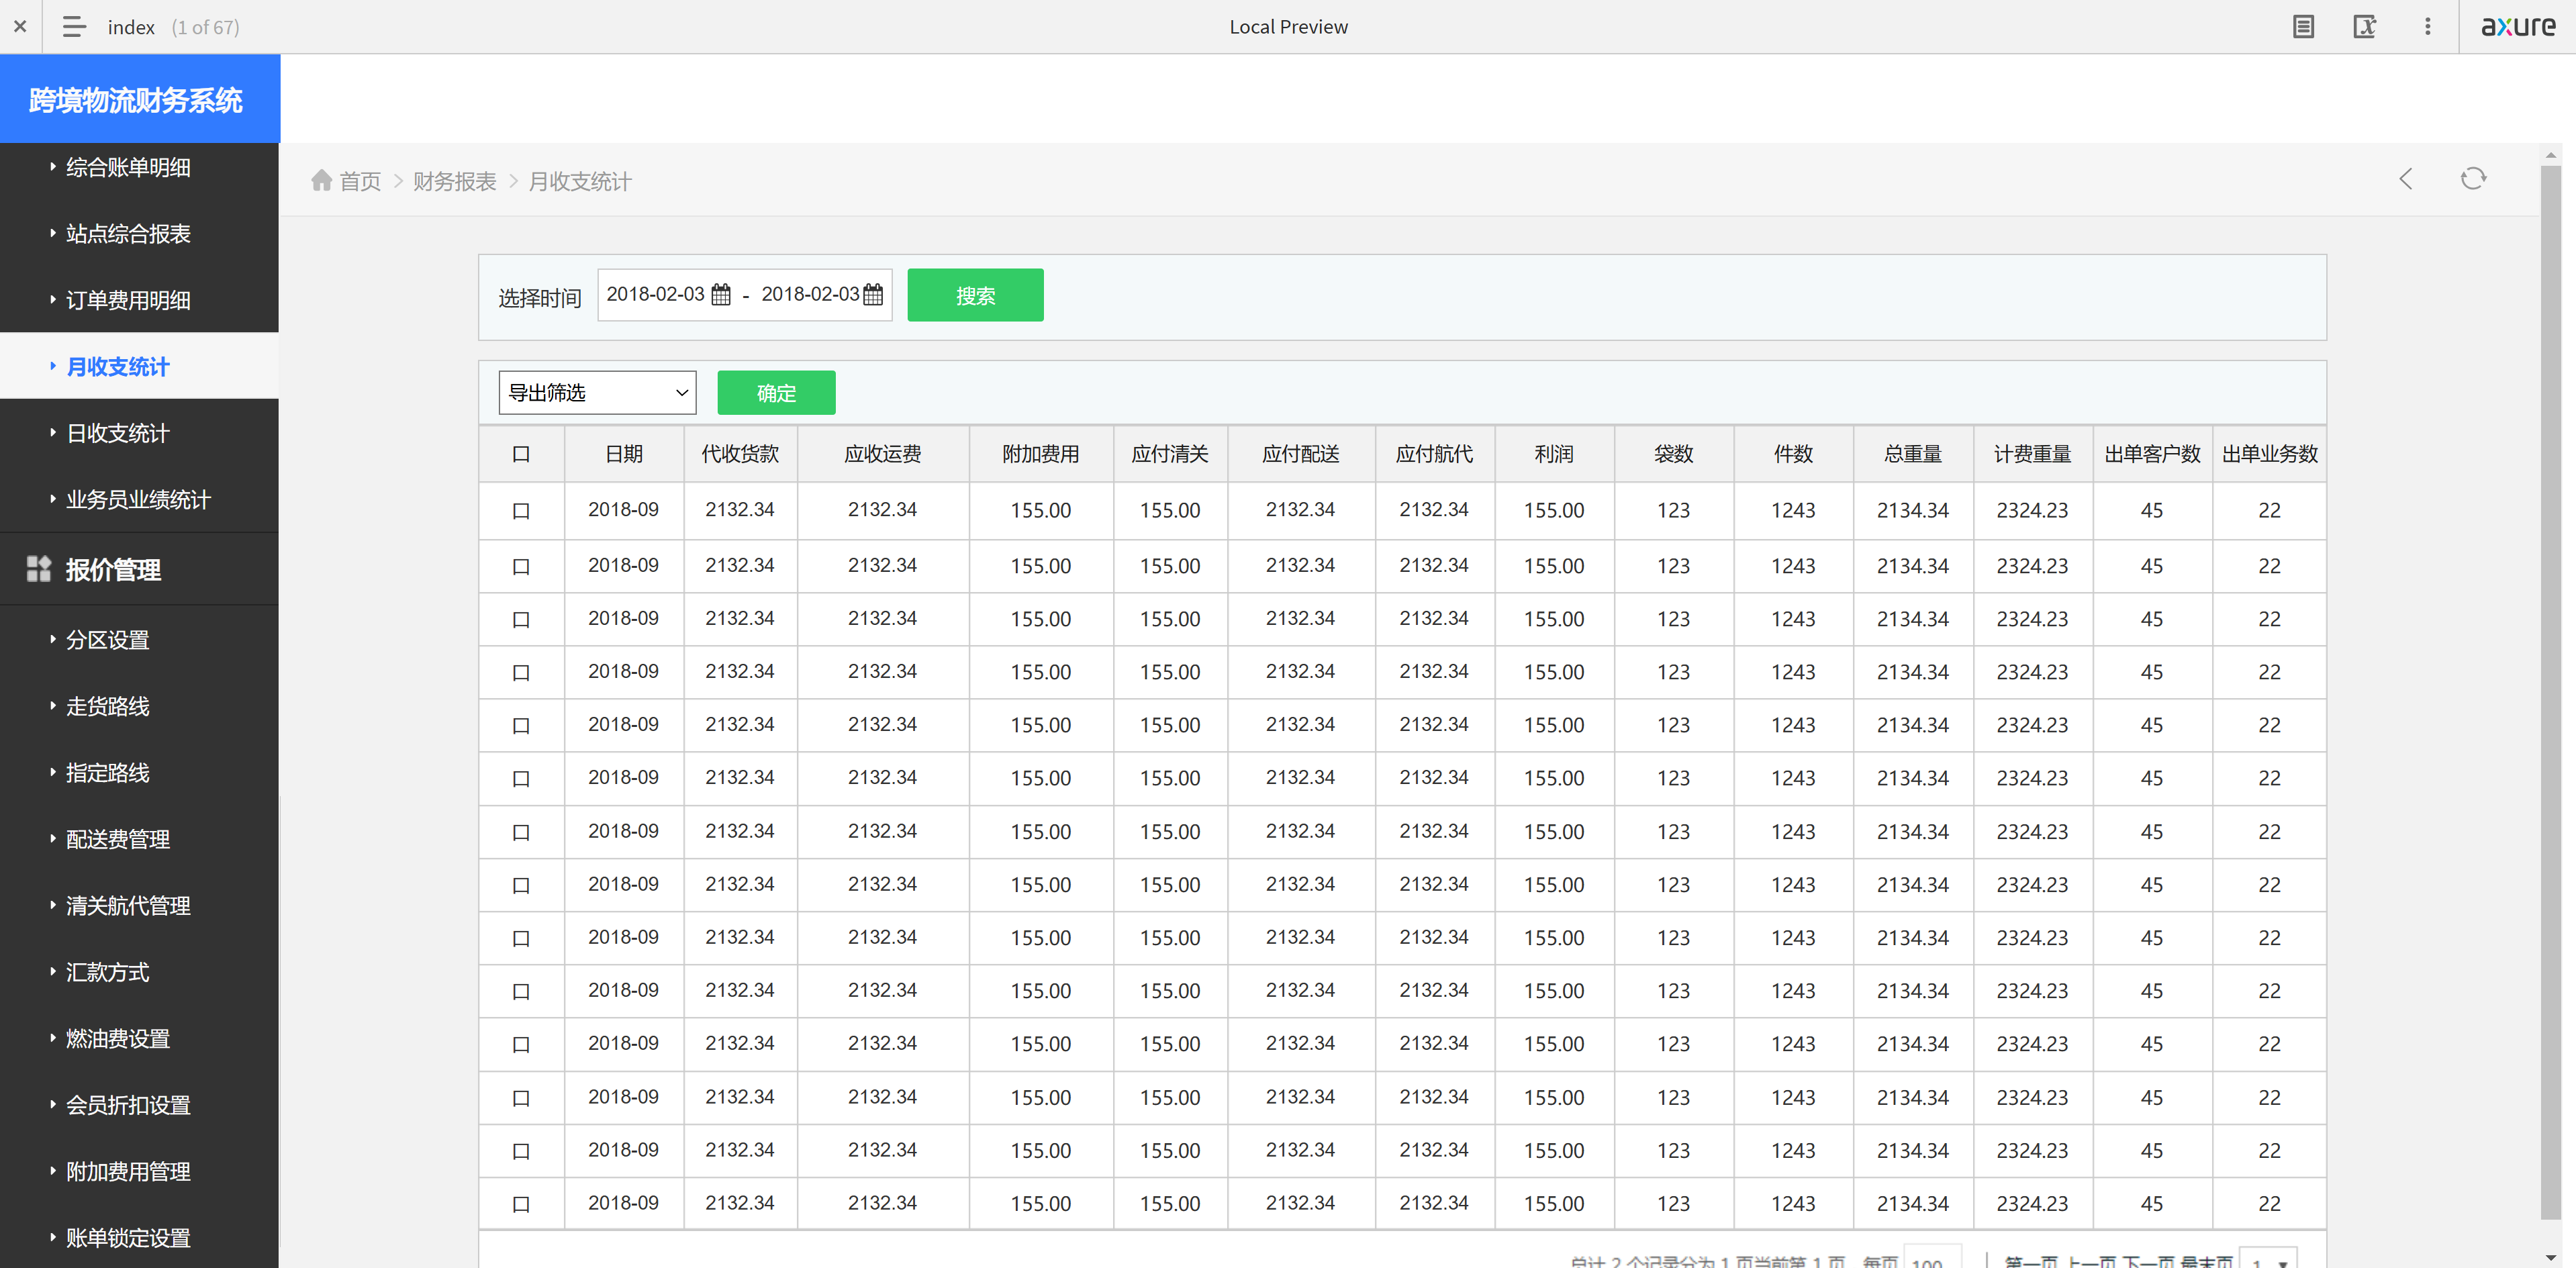Open the page notes icon
Image resolution: width=2576 pixels, height=1268 pixels.
point(2303,27)
